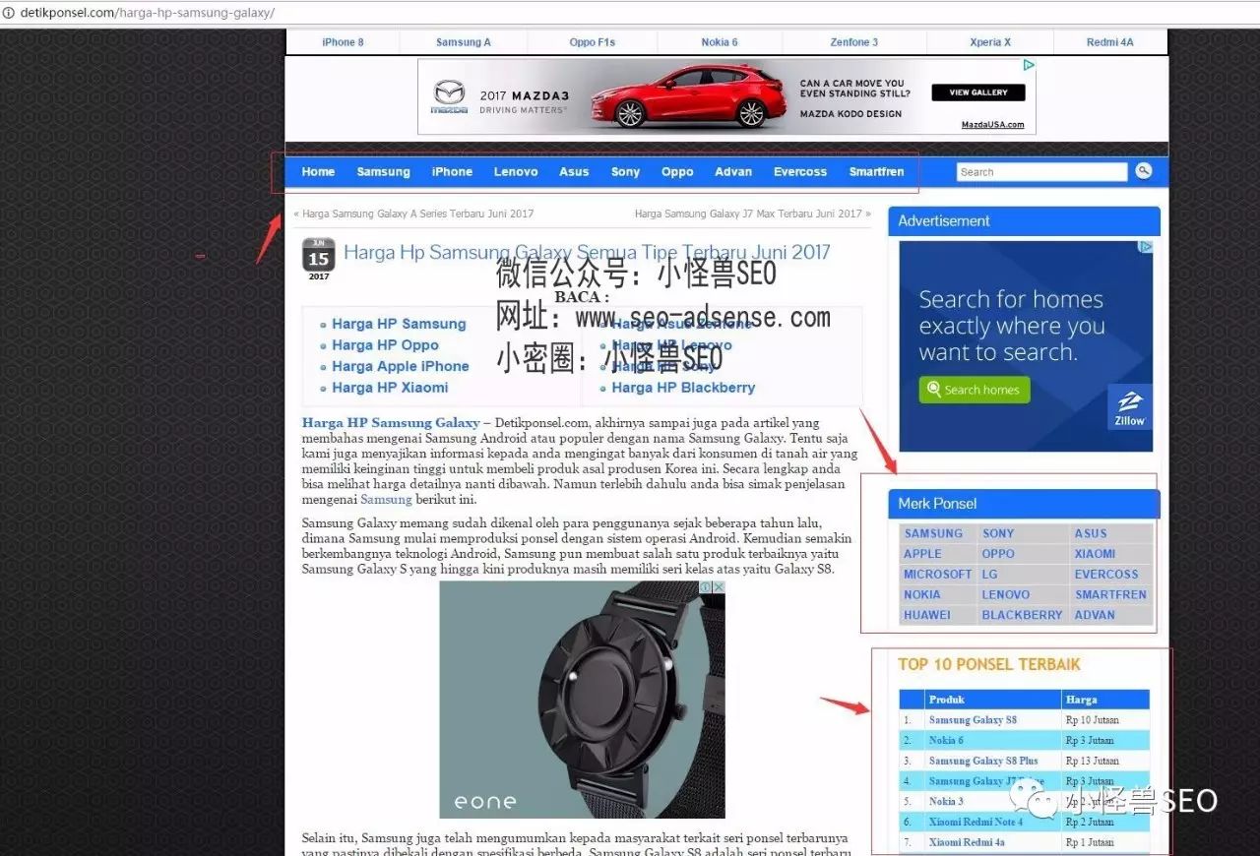Image resolution: width=1260 pixels, height=856 pixels.
Task: Select SAMSUNG in Merk Ponsel
Action: click(933, 533)
